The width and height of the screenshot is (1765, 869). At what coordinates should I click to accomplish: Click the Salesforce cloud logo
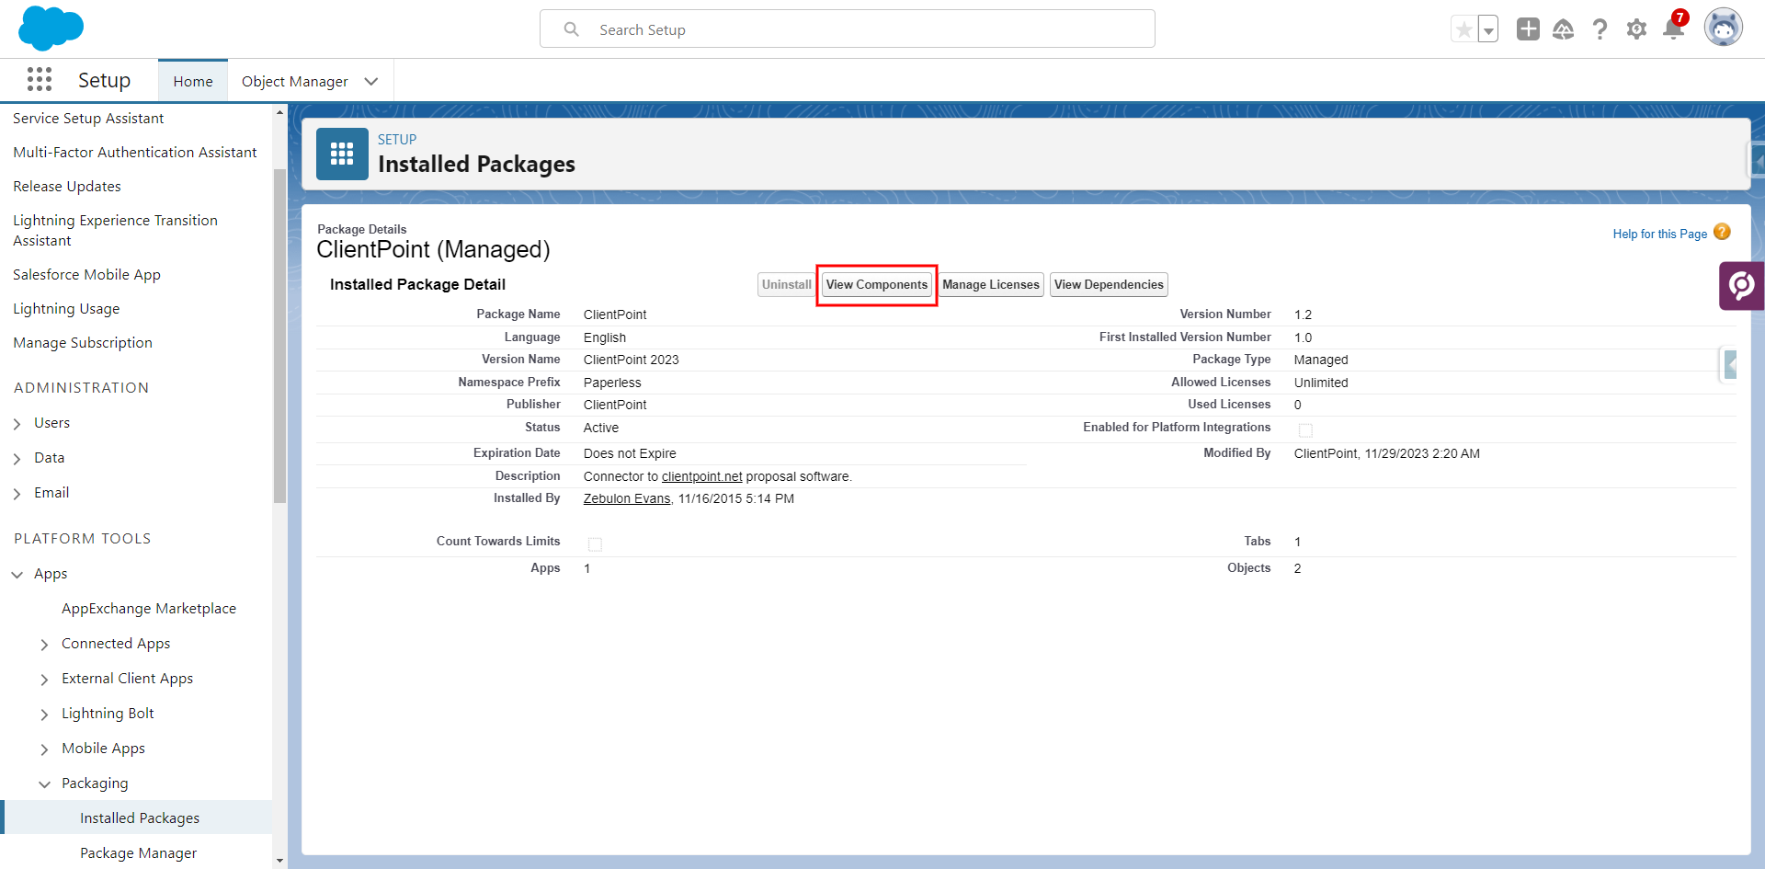coord(51,28)
